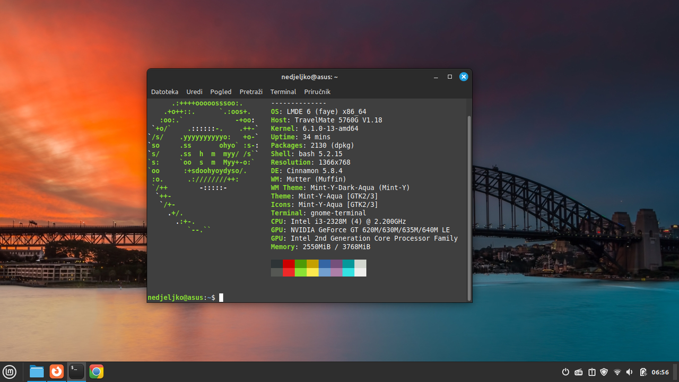Click the CPU: Intel i3-2328M line

tap(338, 221)
